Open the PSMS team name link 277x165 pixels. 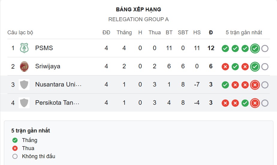point(44,48)
